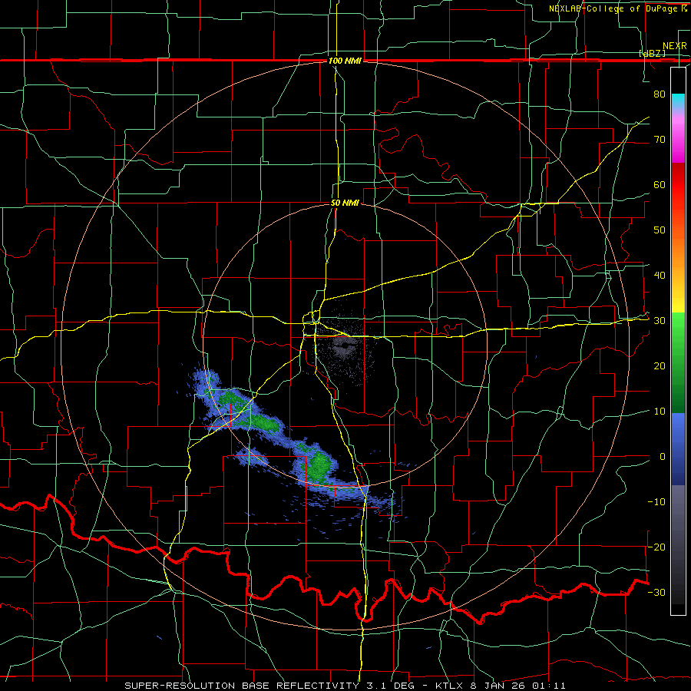This screenshot has height=691, width=691.
Task: Click the gray radar site clutter at the map center
Action: click(344, 347)
